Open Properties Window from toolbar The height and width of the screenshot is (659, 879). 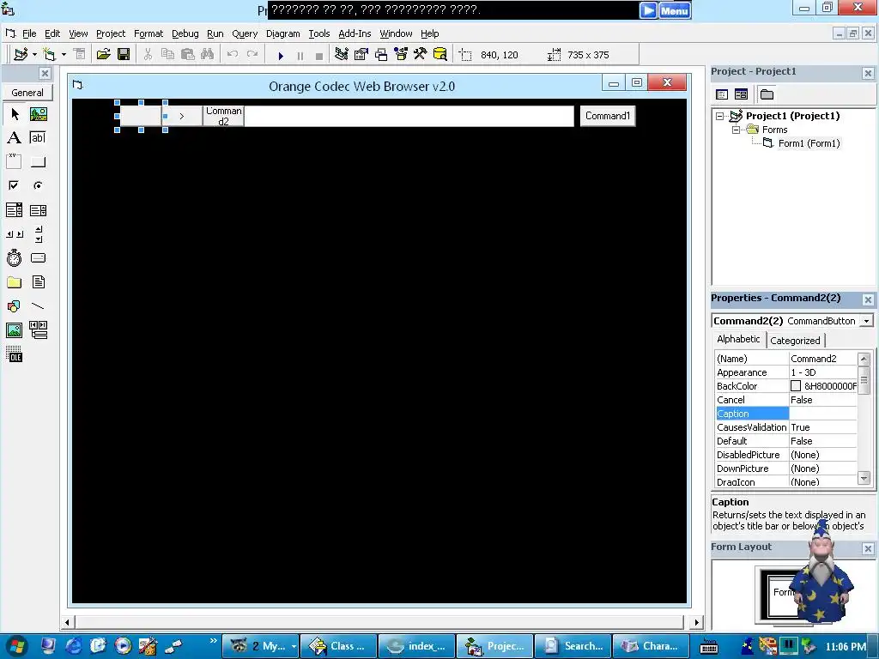[361, 54]
